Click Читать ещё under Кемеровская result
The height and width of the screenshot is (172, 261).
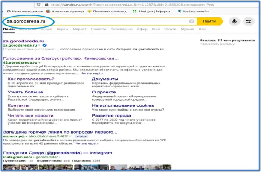(92, 73)
